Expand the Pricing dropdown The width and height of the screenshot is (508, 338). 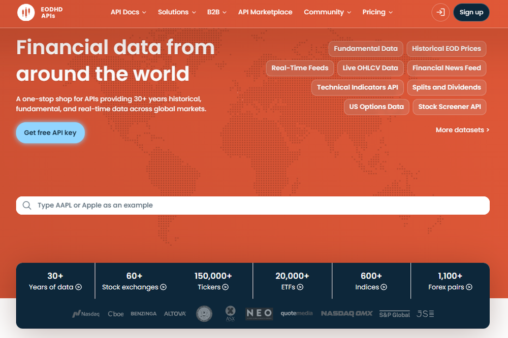377,12
